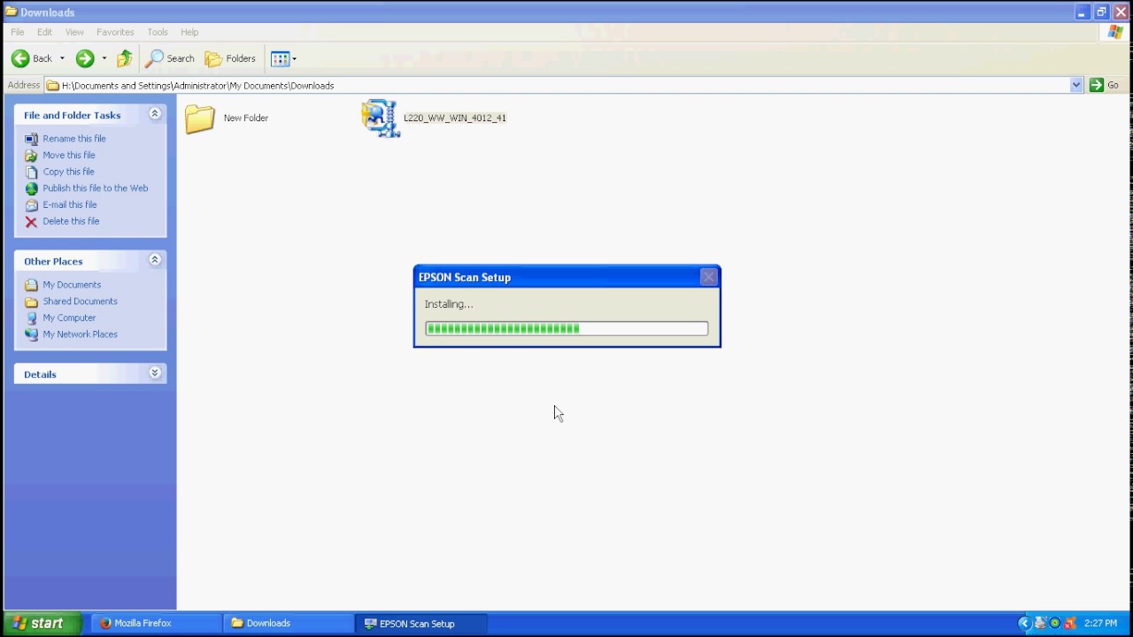Select the New Folder name label
The width and height of the screenshot is (1133, 637).
246,118
